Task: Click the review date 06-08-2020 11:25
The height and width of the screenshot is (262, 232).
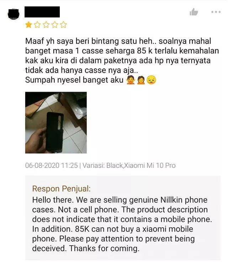Action: [x=52, y=166]
